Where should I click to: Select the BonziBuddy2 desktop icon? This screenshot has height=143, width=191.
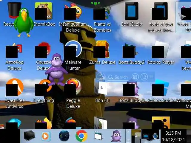click(x=131, y=51)
